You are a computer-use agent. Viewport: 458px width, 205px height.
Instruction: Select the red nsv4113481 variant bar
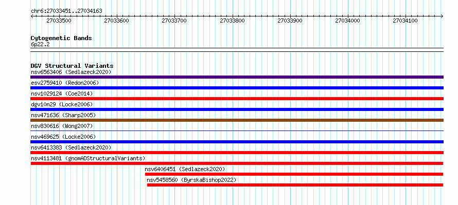(x=237, y=163)
